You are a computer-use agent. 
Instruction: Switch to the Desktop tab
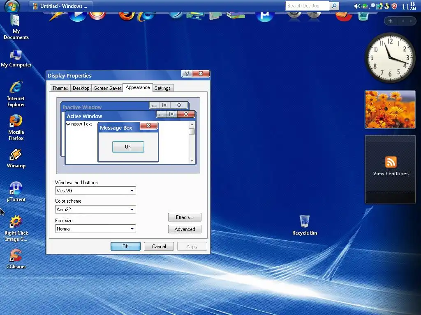click(x=81, y=88)
